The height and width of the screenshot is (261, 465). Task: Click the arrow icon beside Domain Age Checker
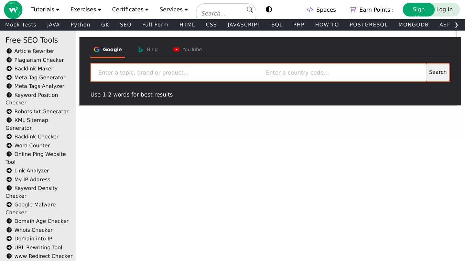[9, 221]
